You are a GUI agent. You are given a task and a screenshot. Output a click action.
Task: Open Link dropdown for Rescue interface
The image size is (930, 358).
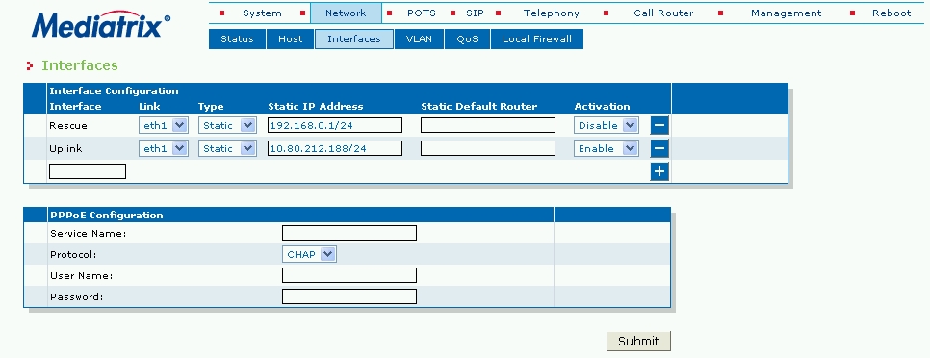[164, 126]
